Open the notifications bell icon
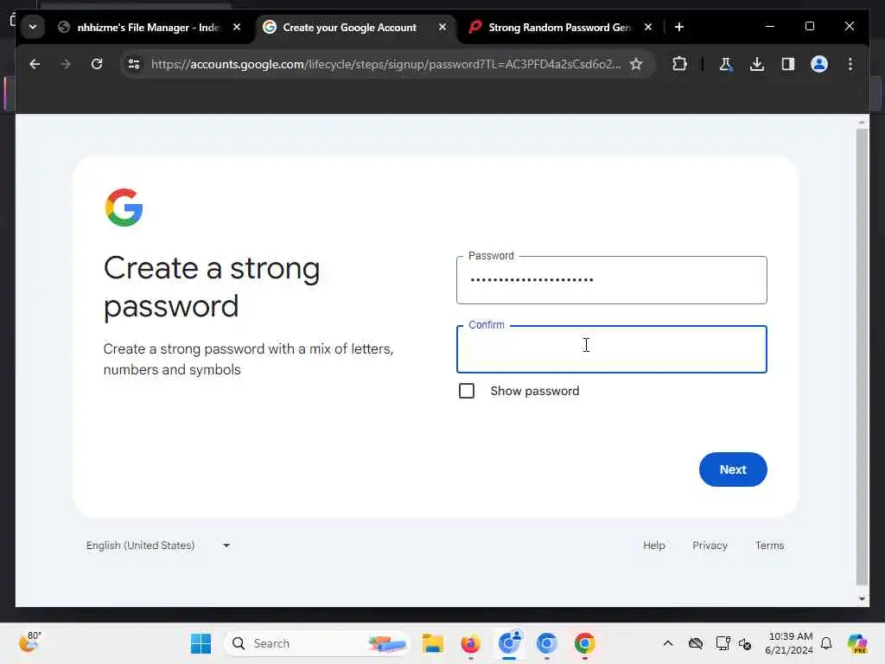The width and height of the screenshot is (885, 664). [x=826, y=643]
